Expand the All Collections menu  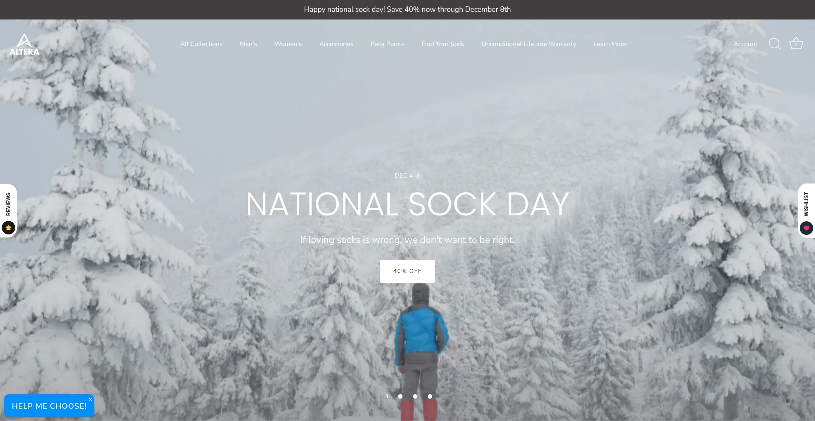pos(201,44)
